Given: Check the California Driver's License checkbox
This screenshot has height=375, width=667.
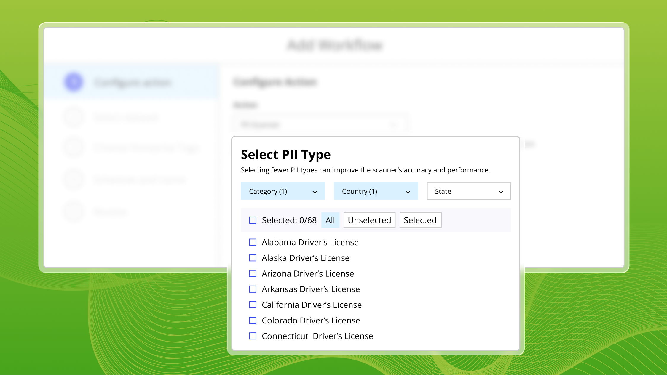Looking at the screenshot, I should click(x=253, y=305).
